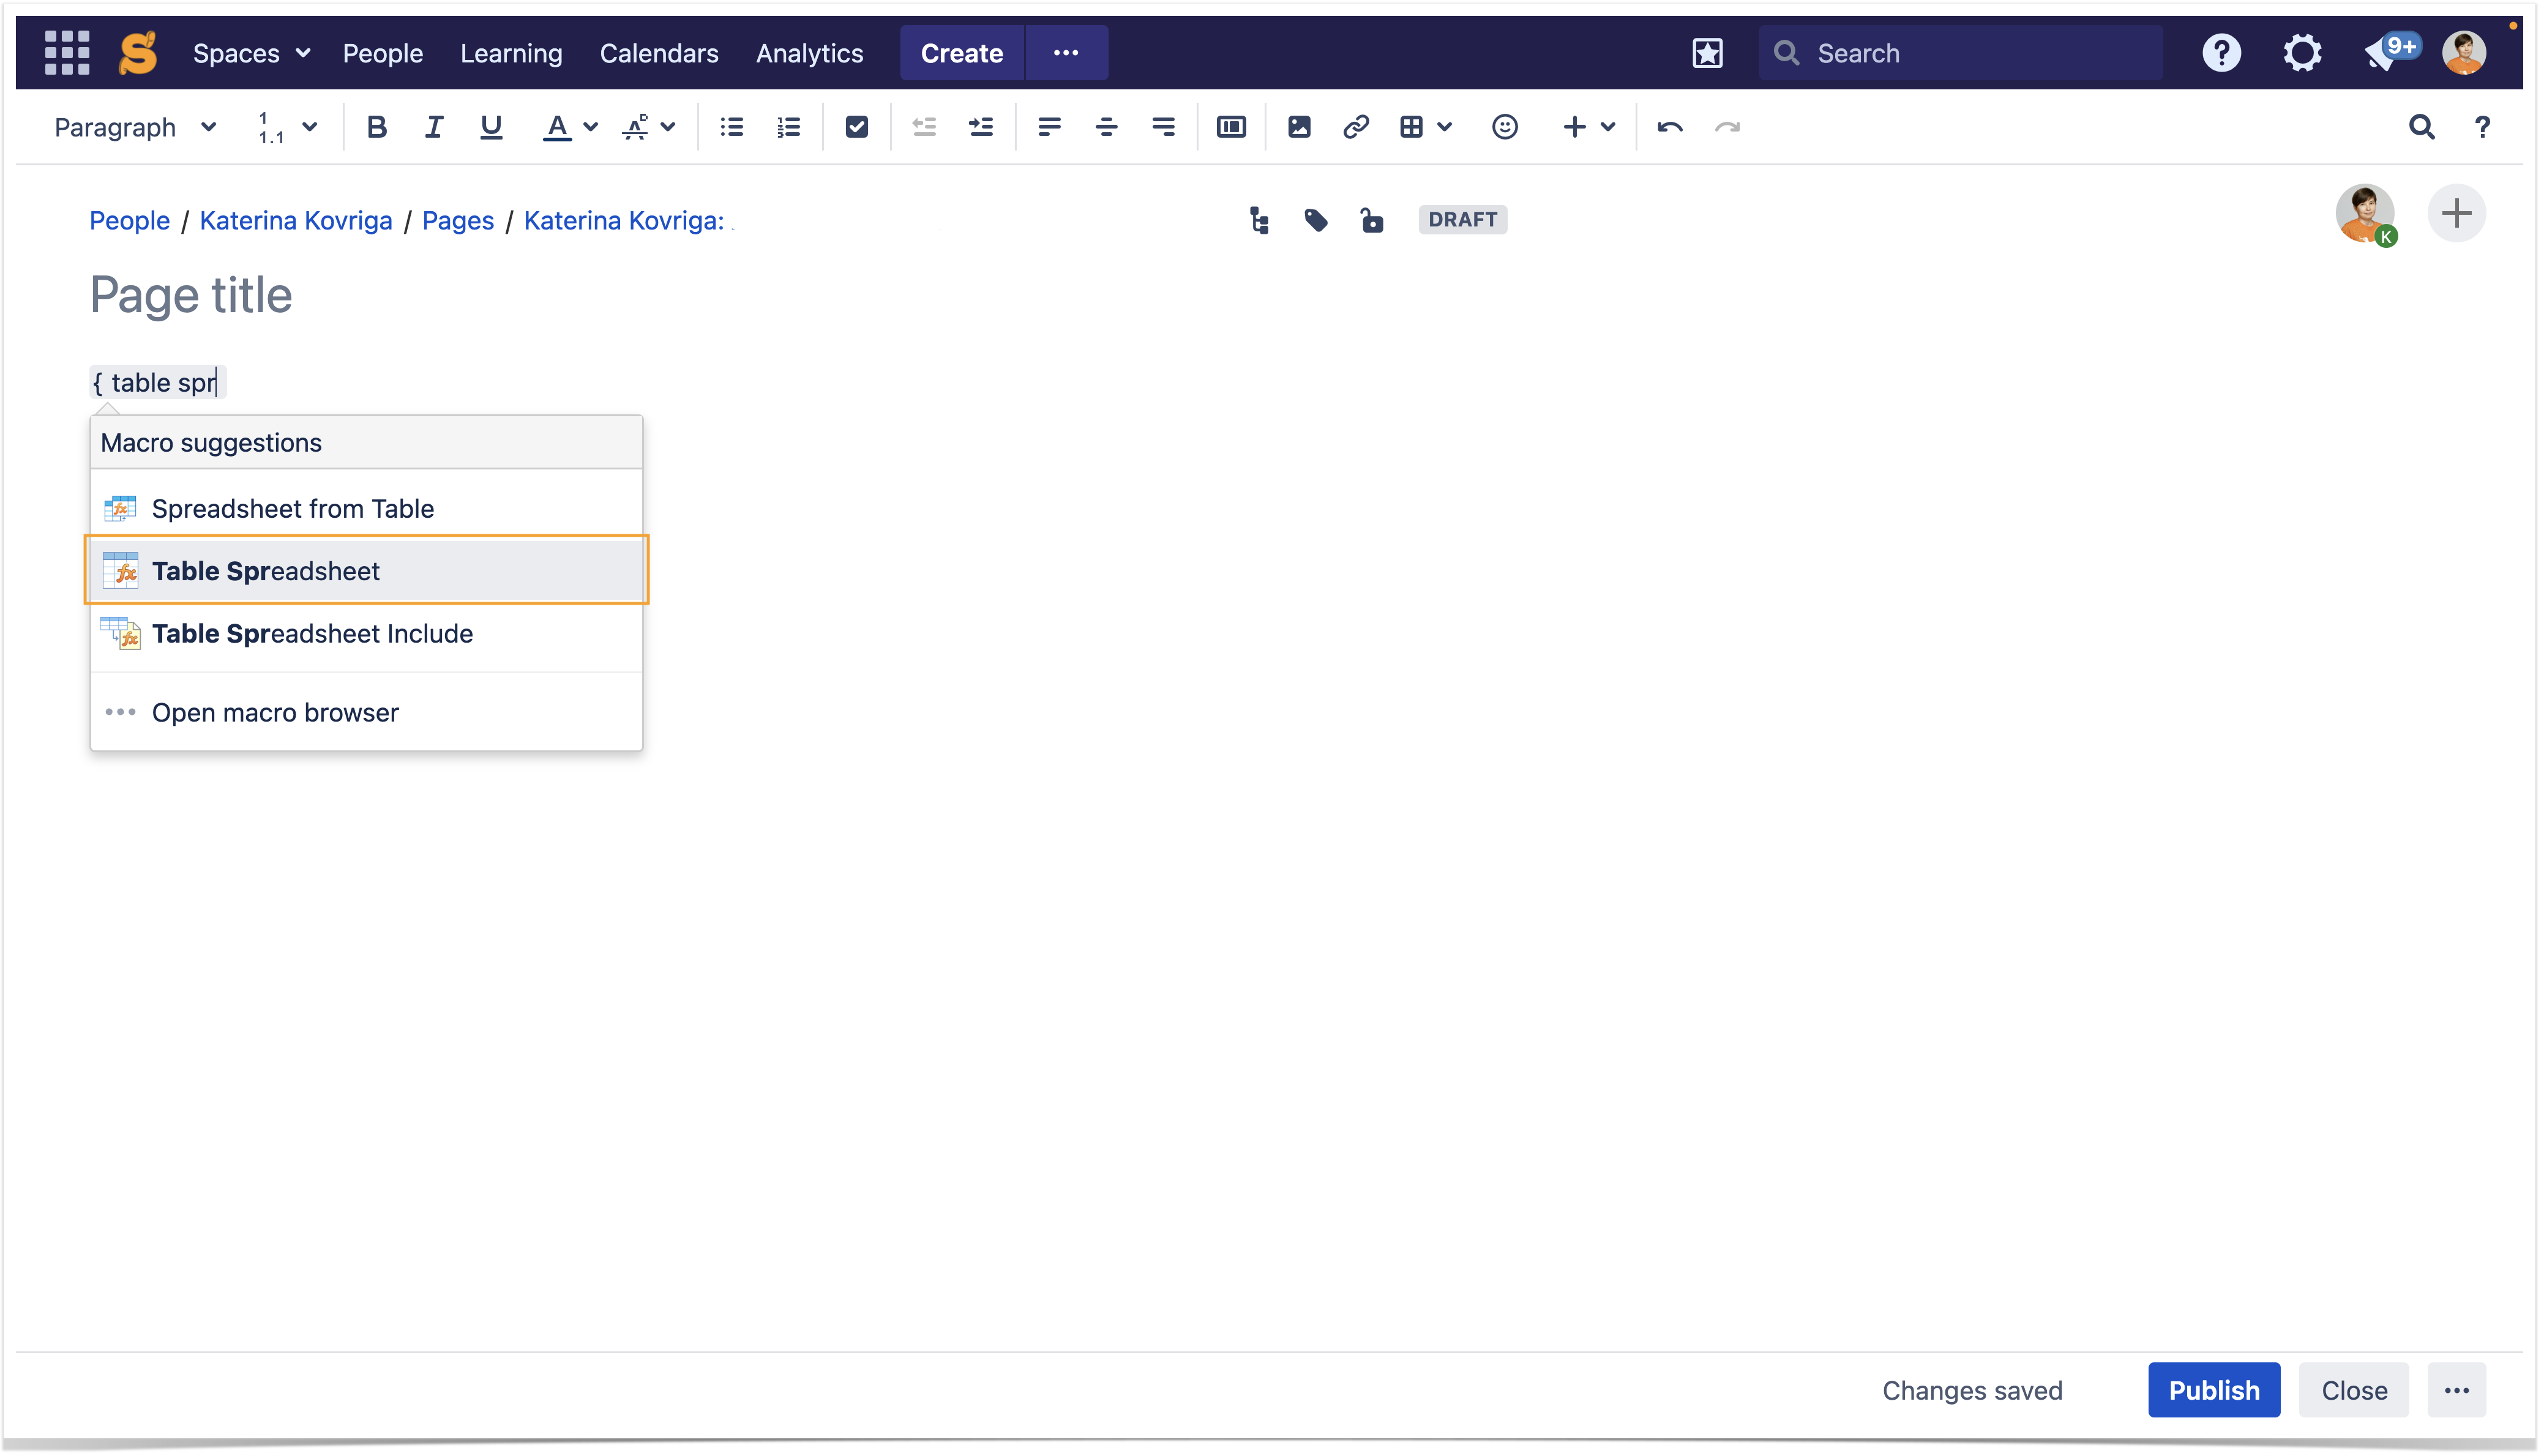Choose Open macro browser option
Screen dimensions: 2544x1456
tap(275, 712)
